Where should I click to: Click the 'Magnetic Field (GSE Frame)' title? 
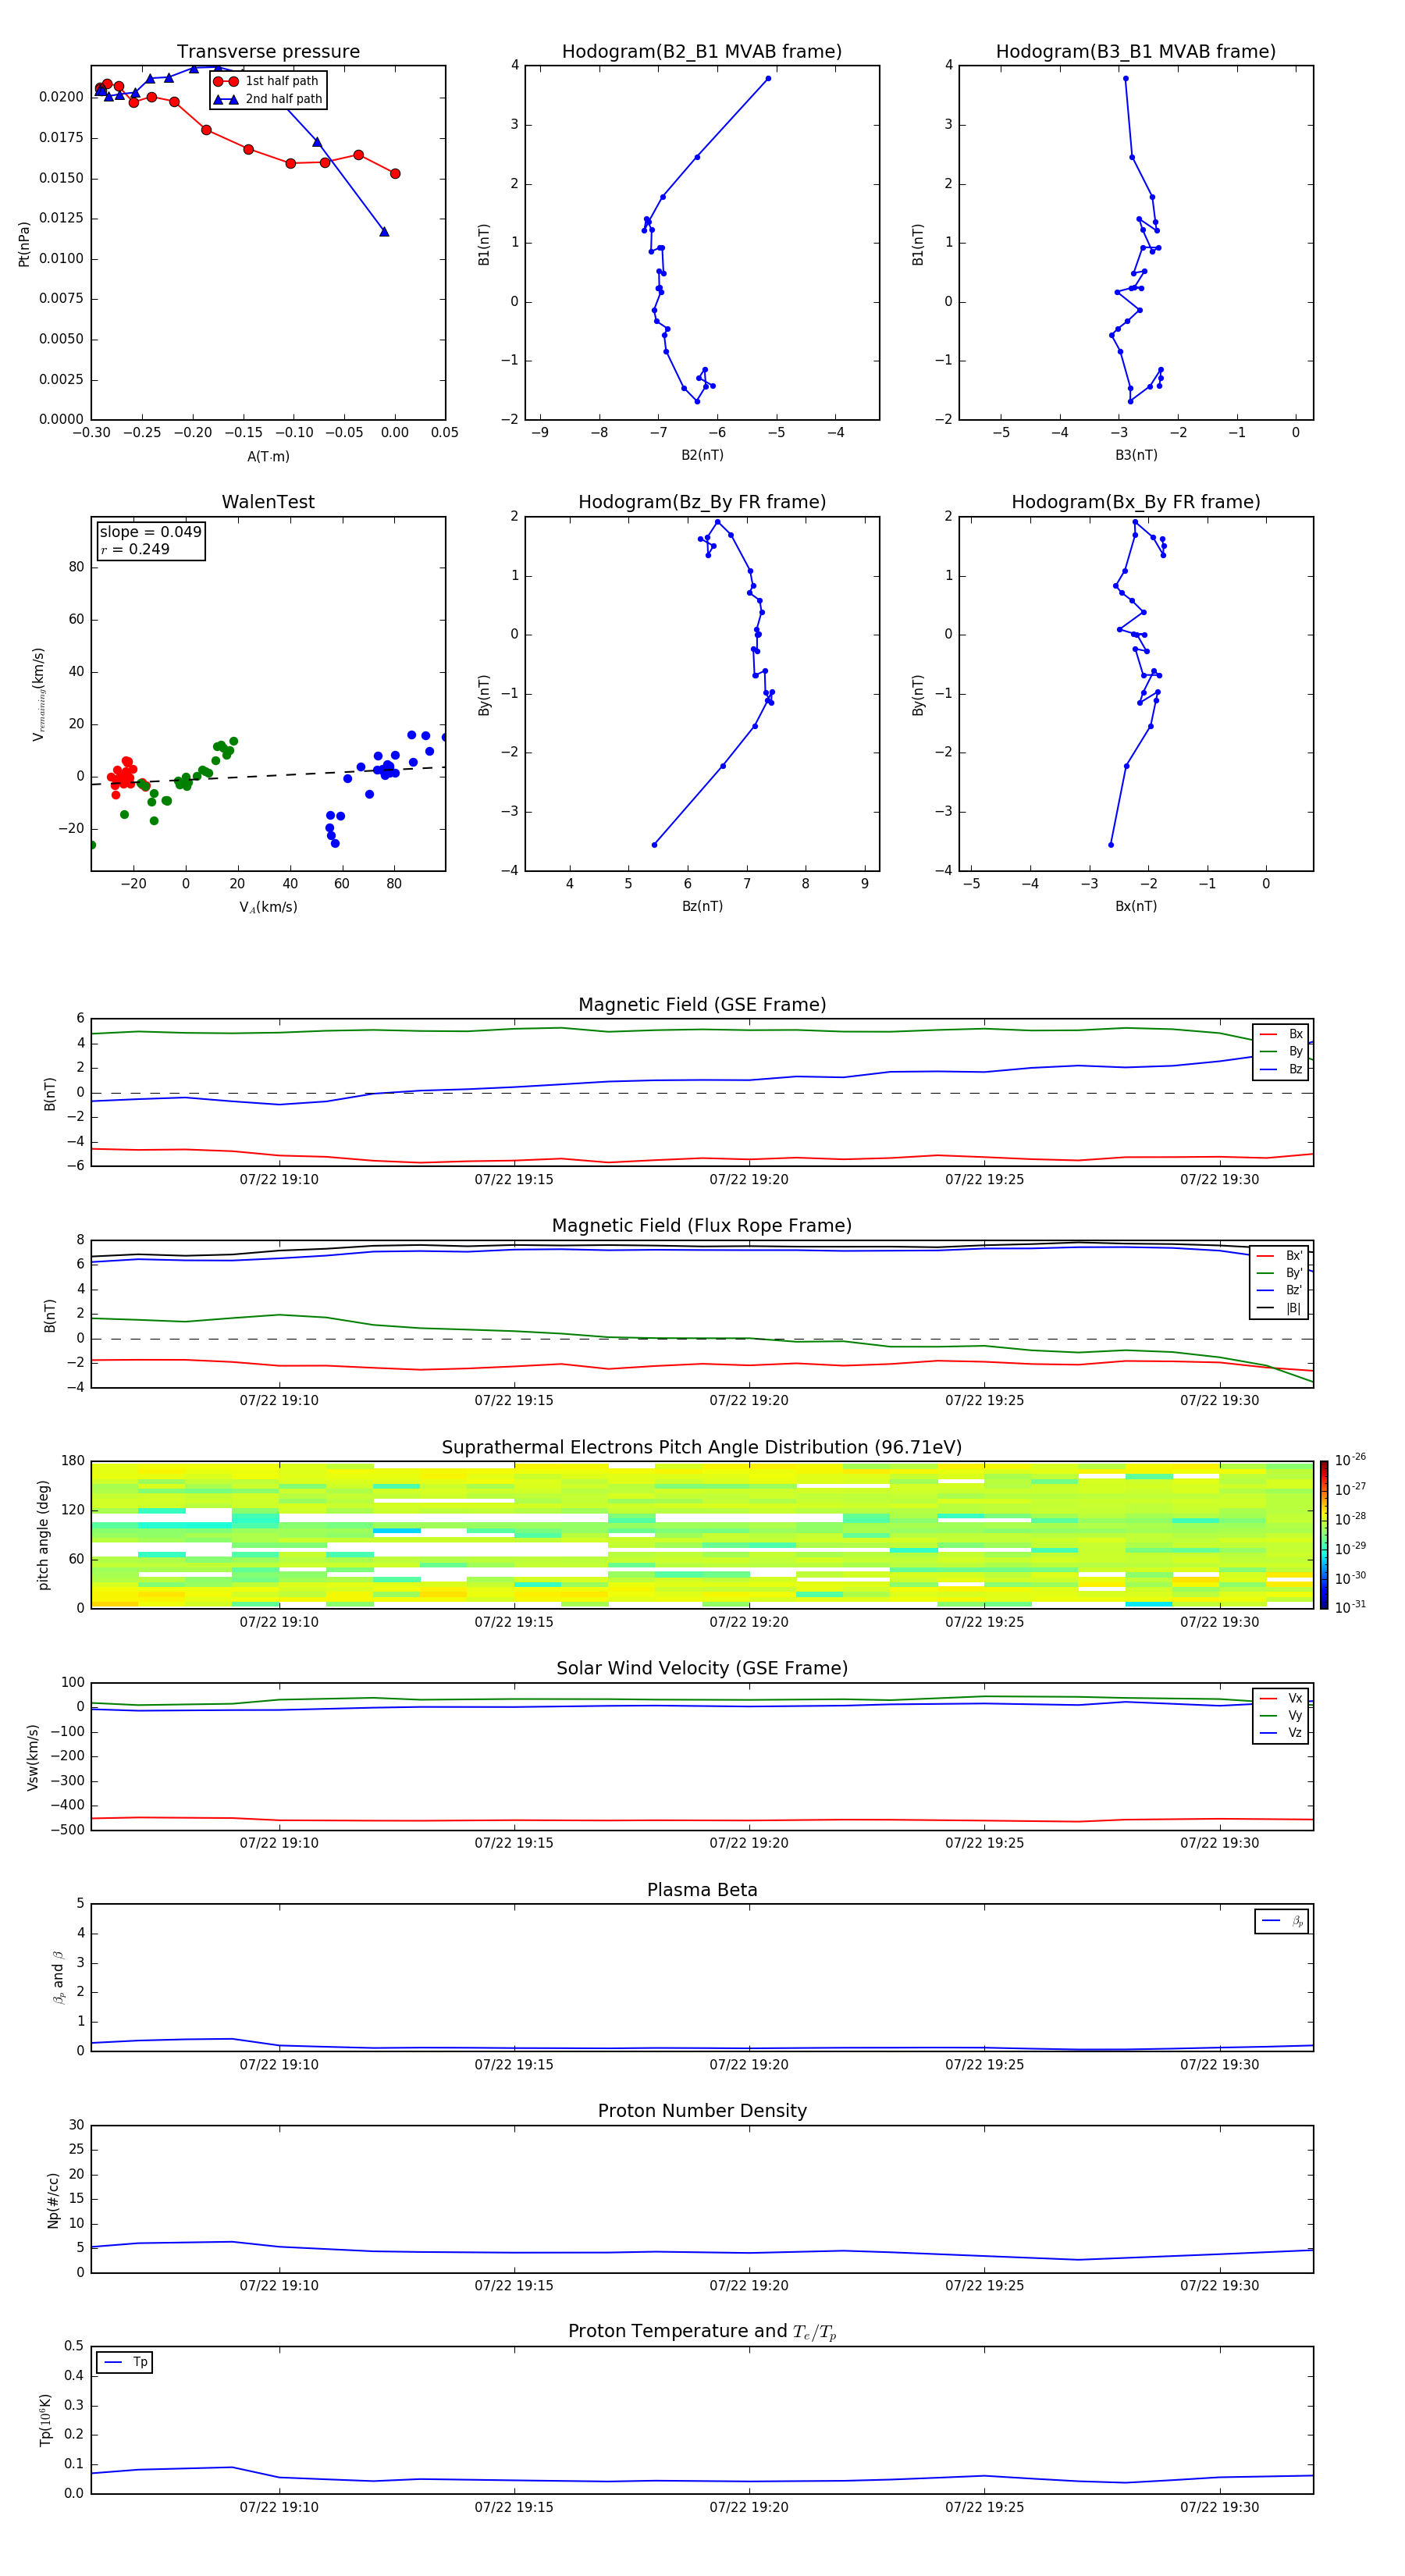tap(702, 1005)
